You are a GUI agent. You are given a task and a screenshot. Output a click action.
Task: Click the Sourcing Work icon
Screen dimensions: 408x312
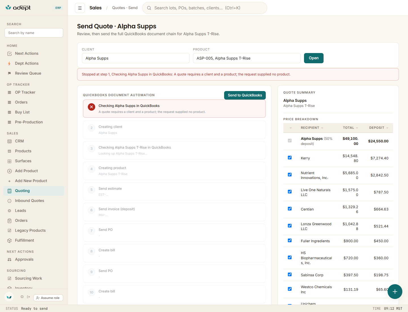9,279
